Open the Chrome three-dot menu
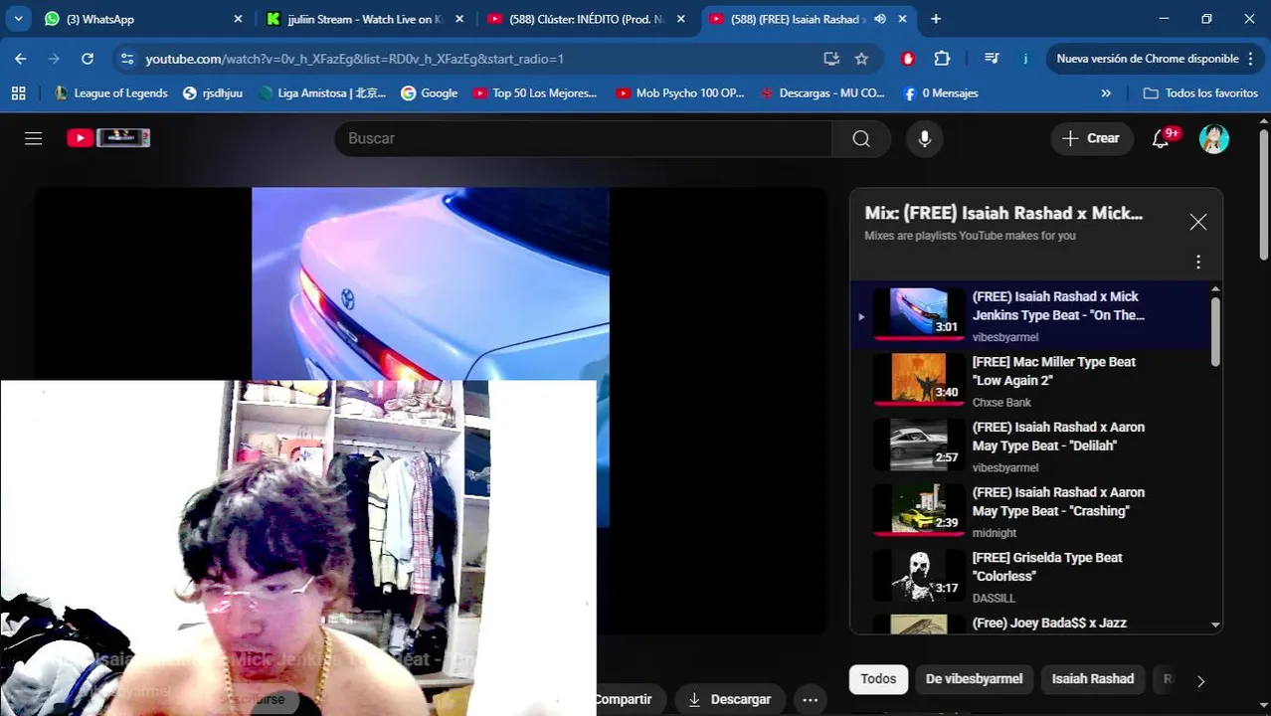Image resolution: width=1271 pixels, height=716 pixels. [1250, 59]
